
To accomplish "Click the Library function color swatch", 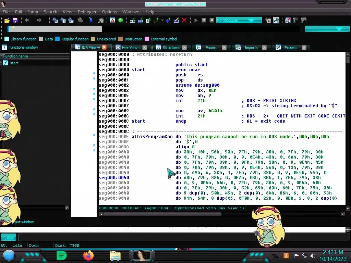I will coord(7,39).
